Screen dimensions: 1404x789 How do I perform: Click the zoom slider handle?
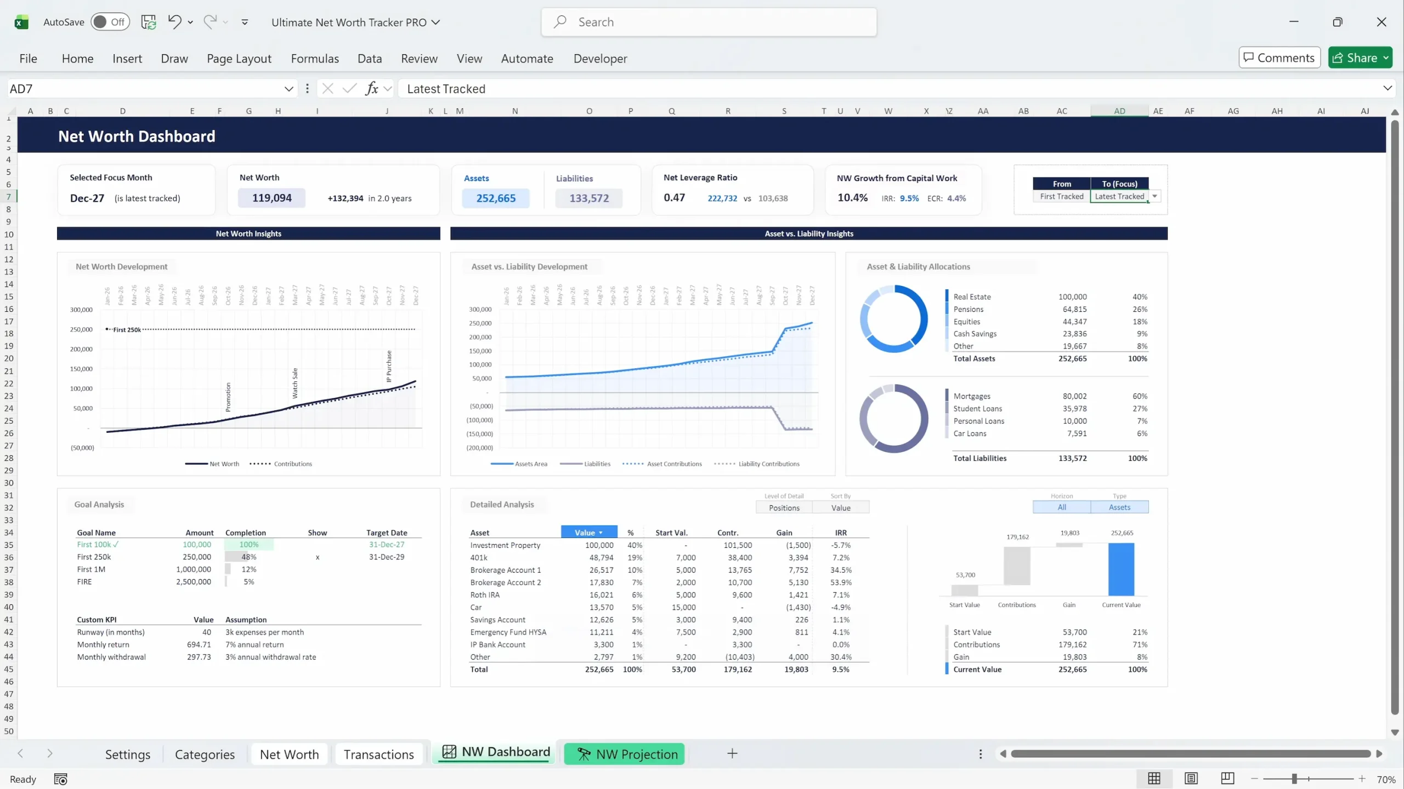point(1294,779)
